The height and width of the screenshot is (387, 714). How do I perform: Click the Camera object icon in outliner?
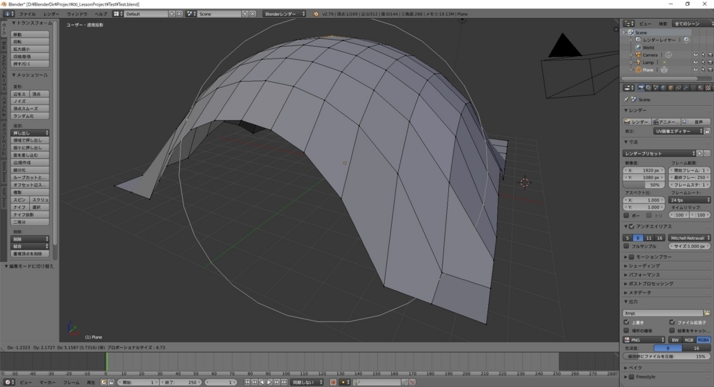(x=639, y=55)
